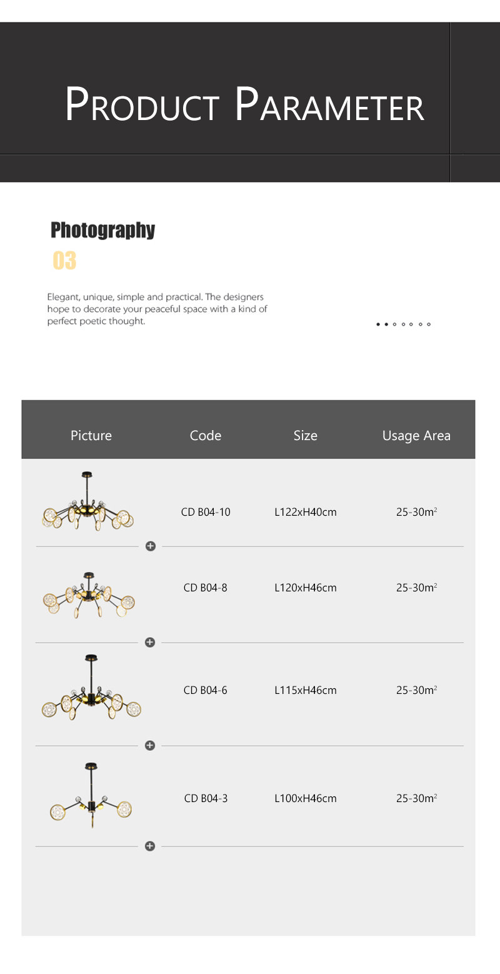Select the first filled pagination dot
This screenshot has height=974, width=500.
[x=378, y=324]
